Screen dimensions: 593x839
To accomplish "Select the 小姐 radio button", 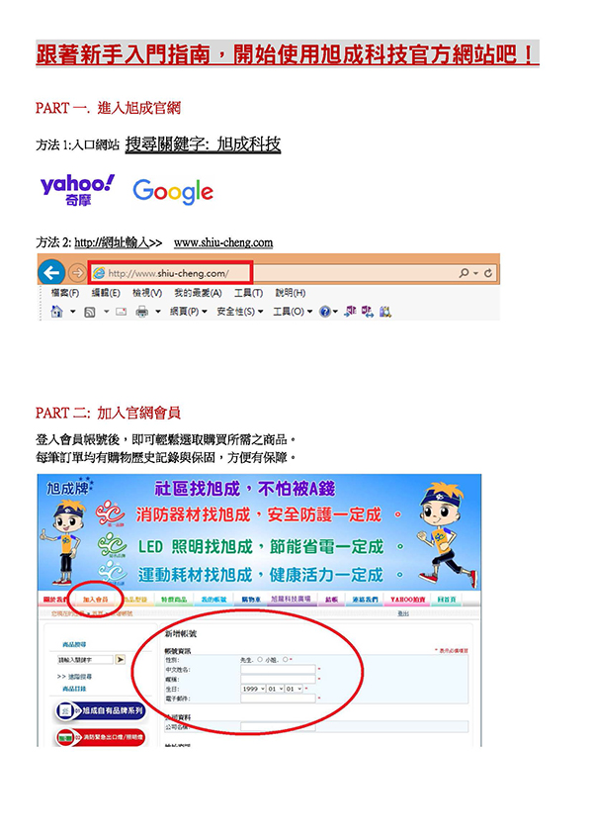I will click(285, 659).
